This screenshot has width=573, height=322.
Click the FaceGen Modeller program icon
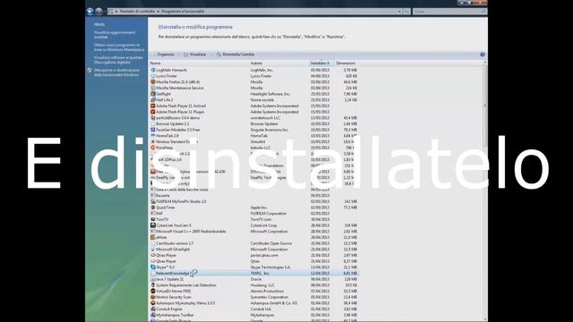[153, 130]
